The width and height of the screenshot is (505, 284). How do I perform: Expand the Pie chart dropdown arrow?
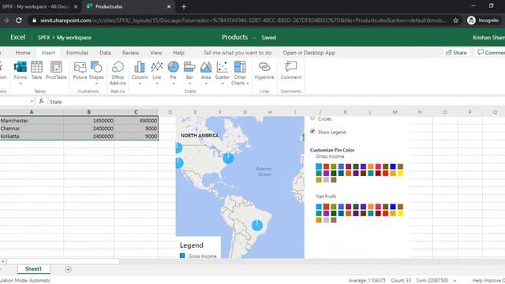click(x=174, y=84)
